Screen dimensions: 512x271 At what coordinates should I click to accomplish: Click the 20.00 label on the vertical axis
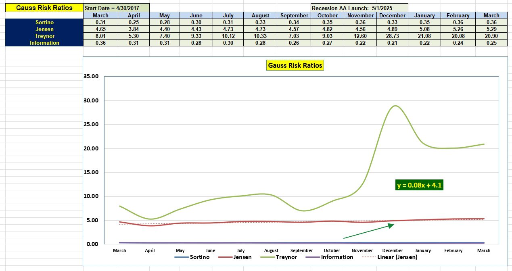click(x=91, y=148)
